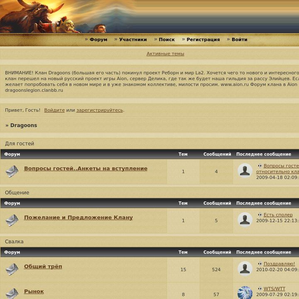This screenshot has height=299, width=299.
Task: Click the Для гостей category heading
Action: coord(20,144)
